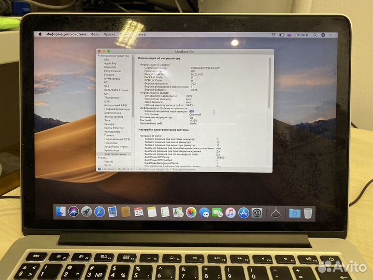Select 'Графика/Мониторы' in sidebar
Screen dimensions: 373x280
(117, 109)
